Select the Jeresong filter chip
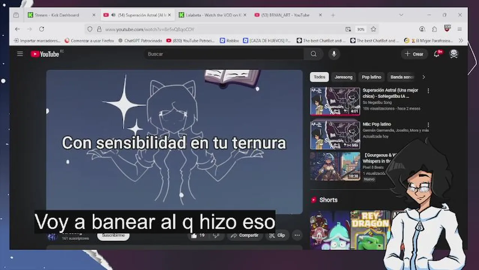The image size is (479, 270). (343, 77)
